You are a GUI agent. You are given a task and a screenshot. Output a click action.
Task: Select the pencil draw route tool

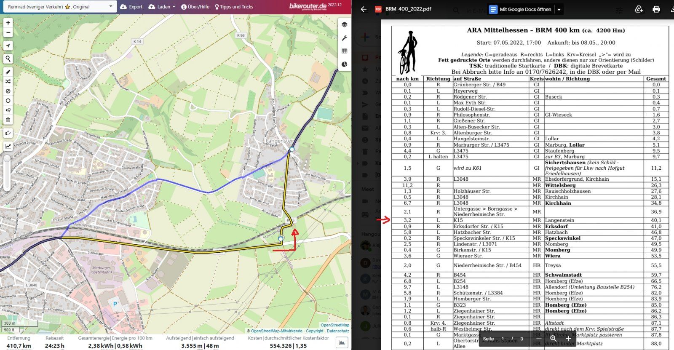(x=8, y=72)
